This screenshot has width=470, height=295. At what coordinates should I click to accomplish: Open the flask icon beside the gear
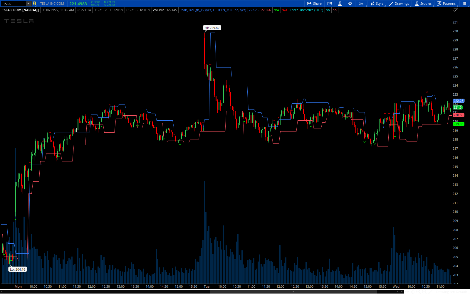[x=340, y=4]
